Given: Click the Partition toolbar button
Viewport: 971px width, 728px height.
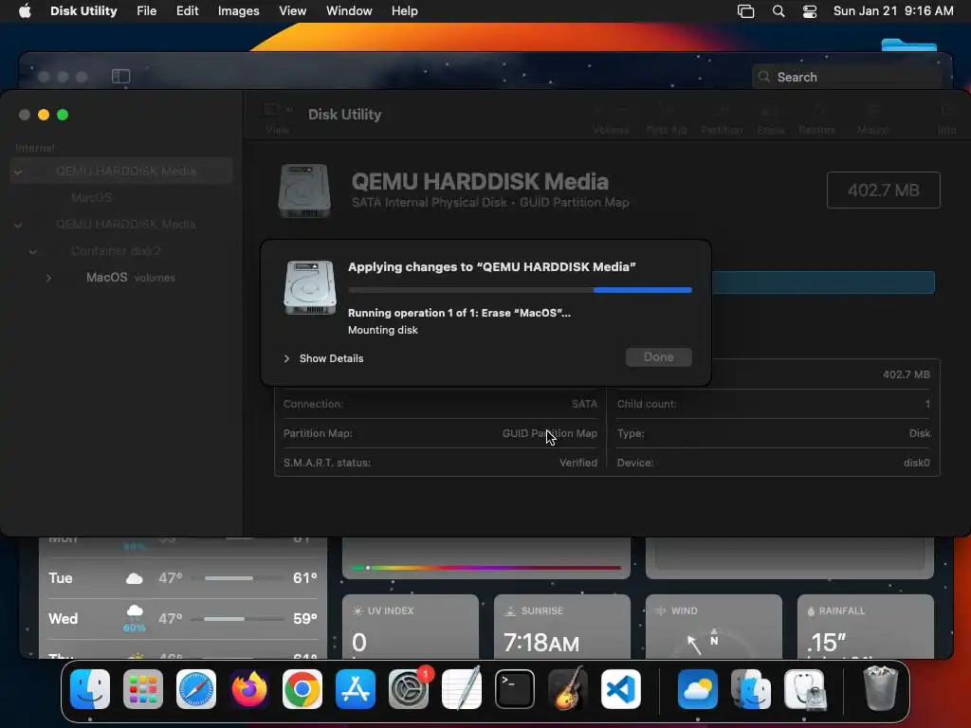Looking at the screenshot, I should click(x=722, y=118).
